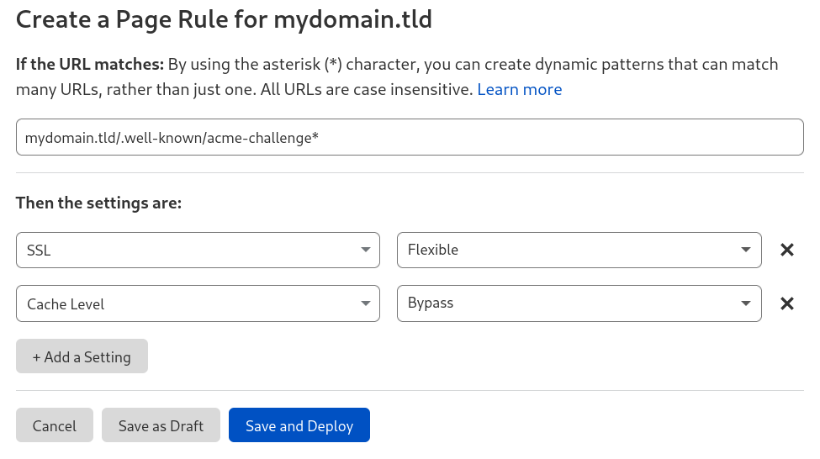This screenshot has height=459, width=820.
Task: Expand the Flexible SSL mode dropdown
Action: tap(579, 250)
